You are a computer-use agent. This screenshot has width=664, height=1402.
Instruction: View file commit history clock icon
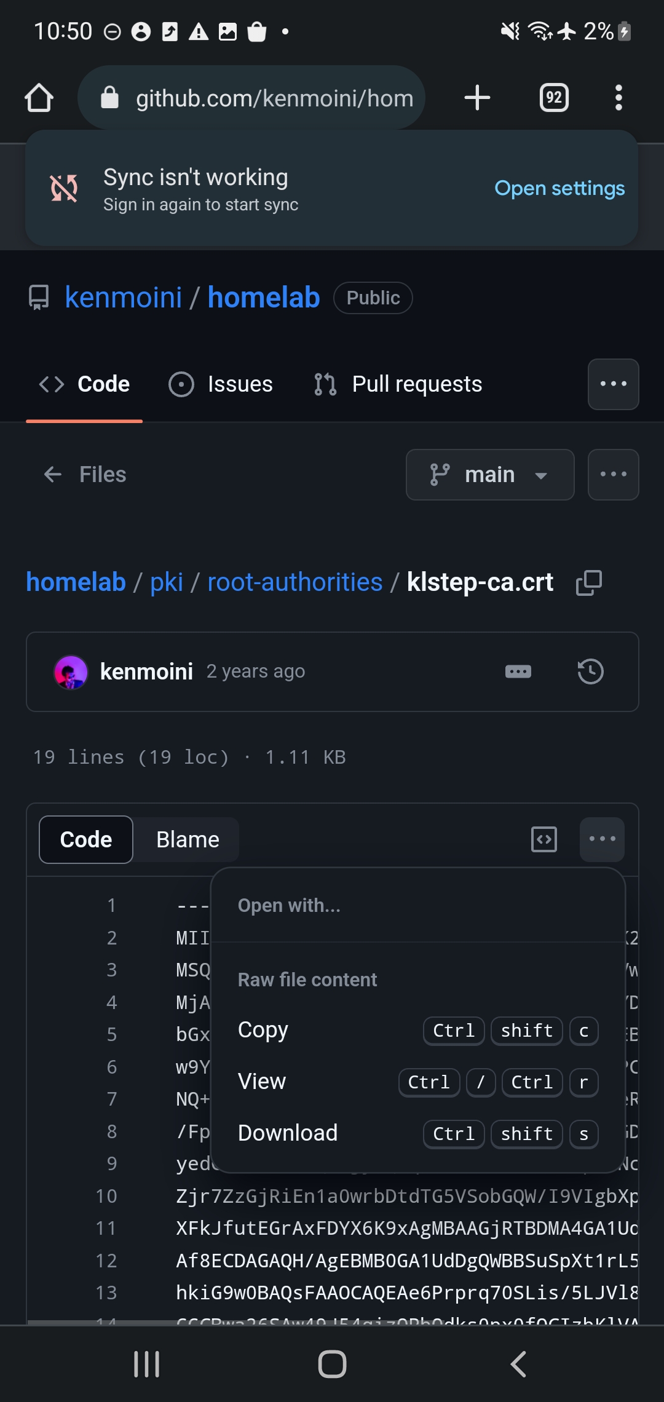tap(590, 671)
